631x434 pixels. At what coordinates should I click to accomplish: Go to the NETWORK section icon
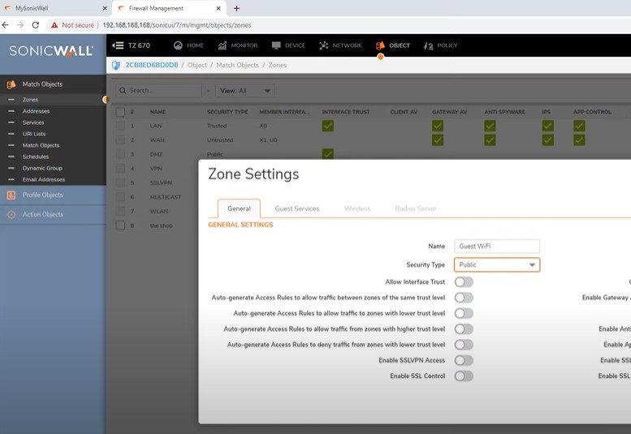[x=324, y=45]
